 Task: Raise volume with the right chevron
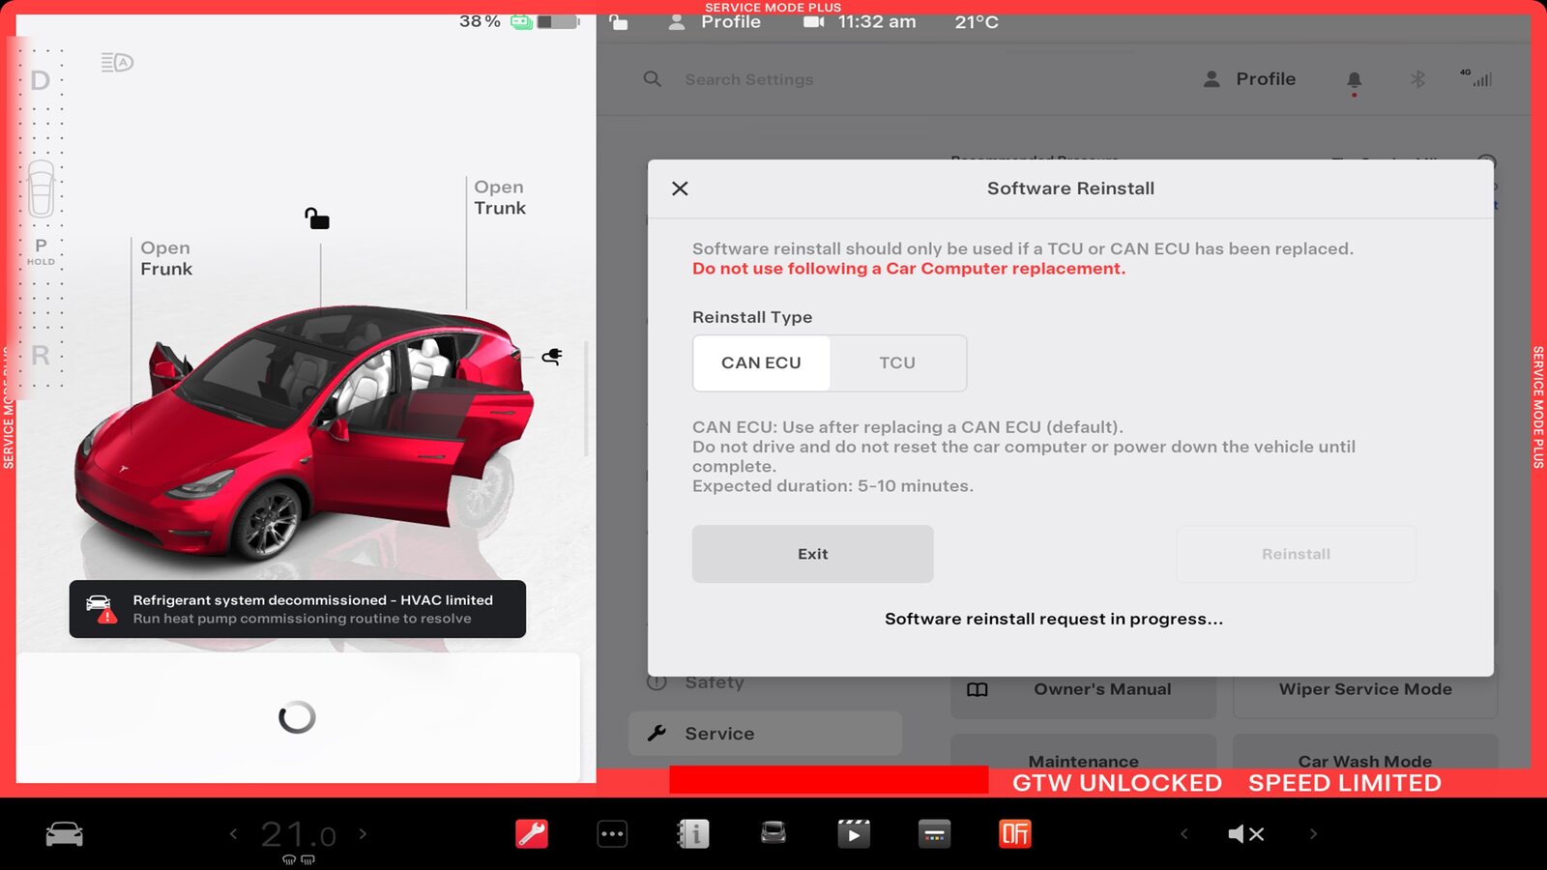pos(1313,833)
